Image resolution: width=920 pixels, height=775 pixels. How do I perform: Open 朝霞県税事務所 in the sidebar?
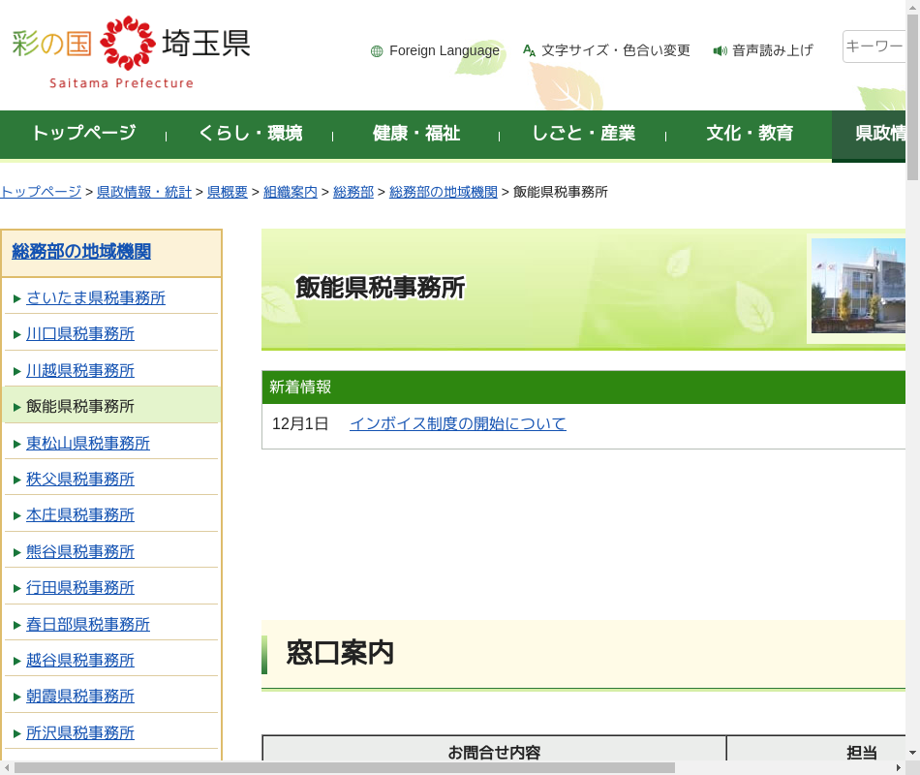[80, 697]
